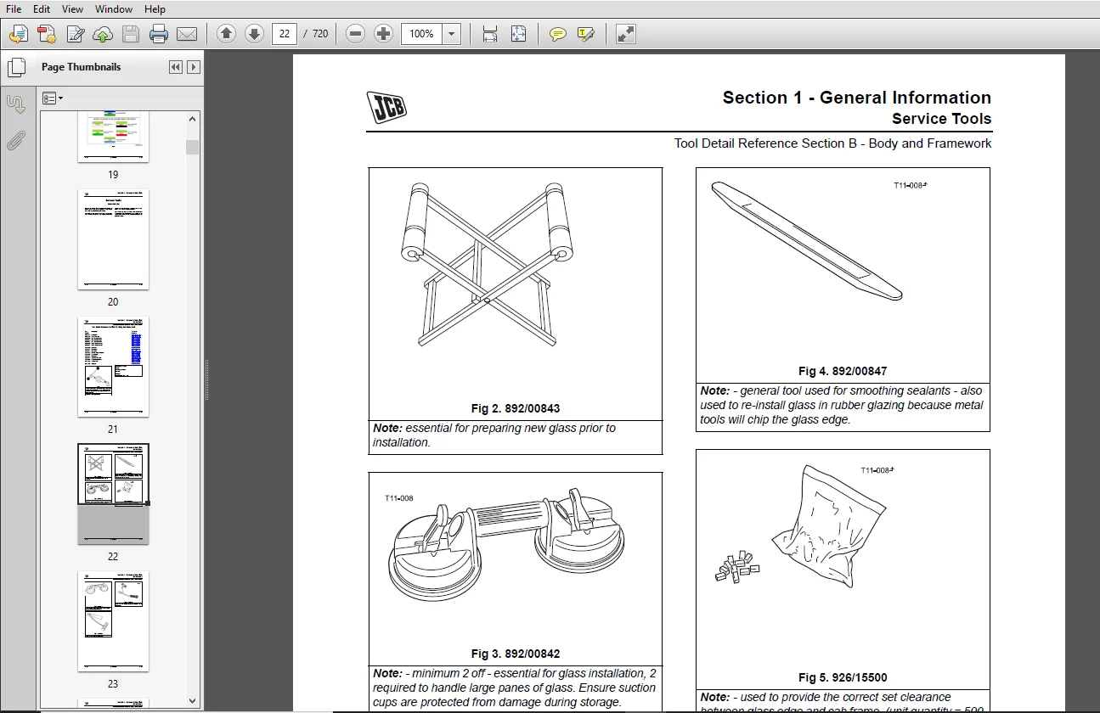1100x713 pixels.
Task: Click the sidebar resize grip handle
Action: 206,379
